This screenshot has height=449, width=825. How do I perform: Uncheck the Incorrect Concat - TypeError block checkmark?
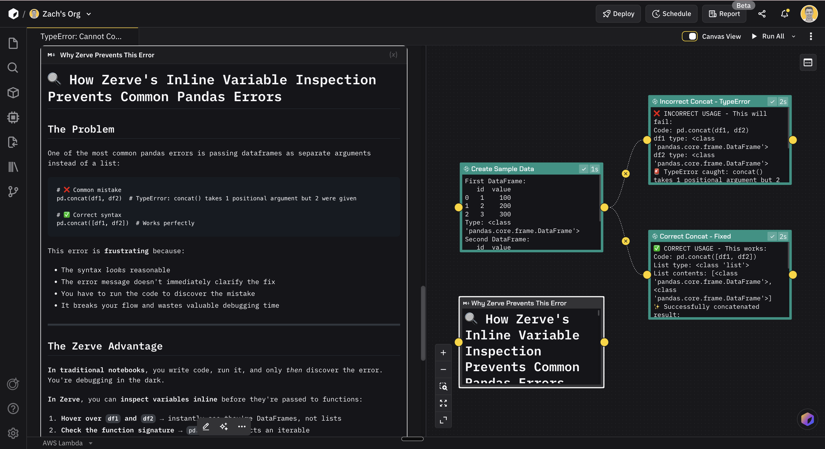(772, 101)
